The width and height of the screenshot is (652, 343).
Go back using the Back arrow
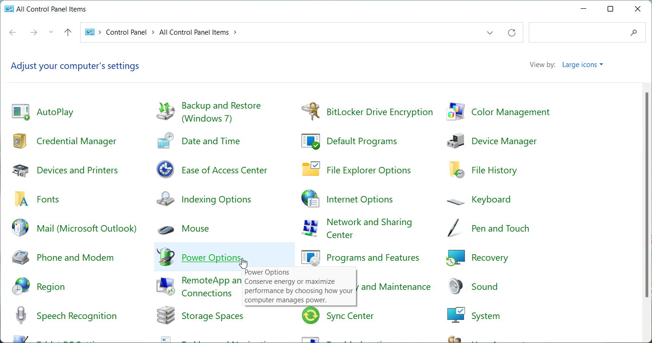(x=13, y=32)
